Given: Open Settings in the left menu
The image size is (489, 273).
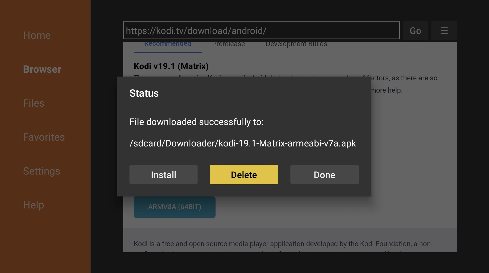Looking at the screenshot, I should pyautogui.click(x=41, y=171).
